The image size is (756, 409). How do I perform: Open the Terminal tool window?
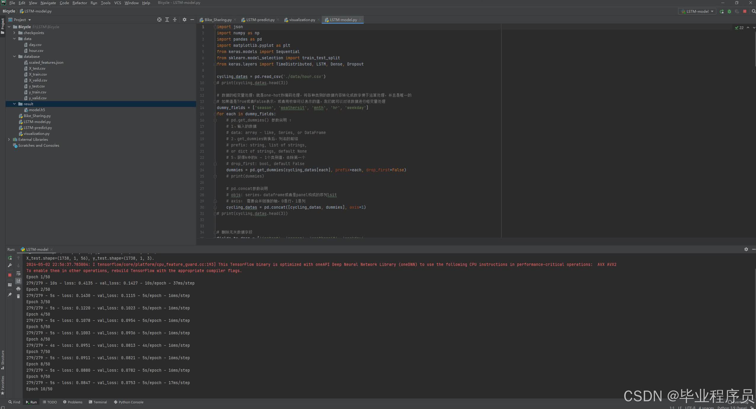pyautogui.click(x=98, y=402)
